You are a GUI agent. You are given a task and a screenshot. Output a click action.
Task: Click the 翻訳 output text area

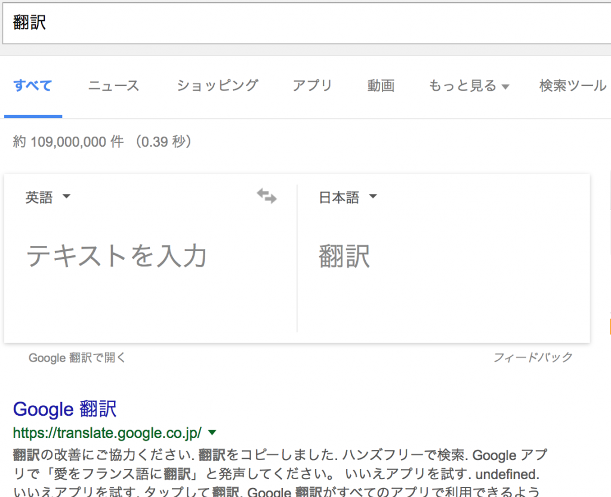[x=344, y=257]
